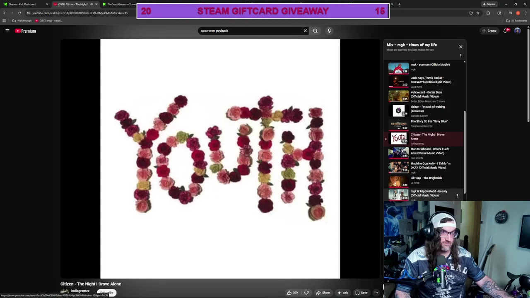Open Gemini in Chrome
530x298 pixels.
(489, 4)
